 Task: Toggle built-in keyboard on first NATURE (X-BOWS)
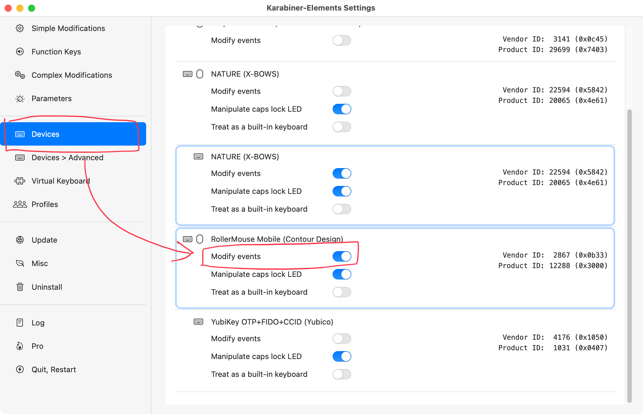pos(342,127)
